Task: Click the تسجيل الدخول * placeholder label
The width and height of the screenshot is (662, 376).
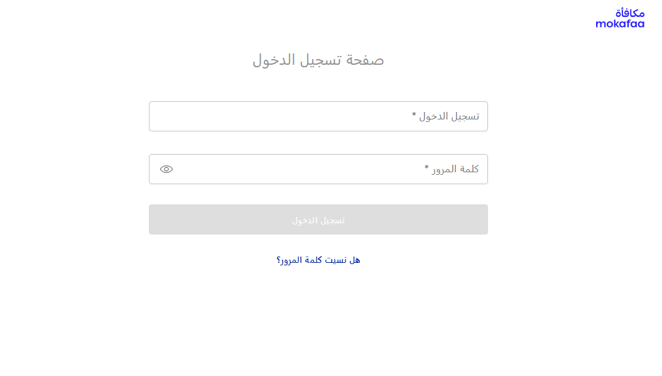Action: click(x=446, y=116)
